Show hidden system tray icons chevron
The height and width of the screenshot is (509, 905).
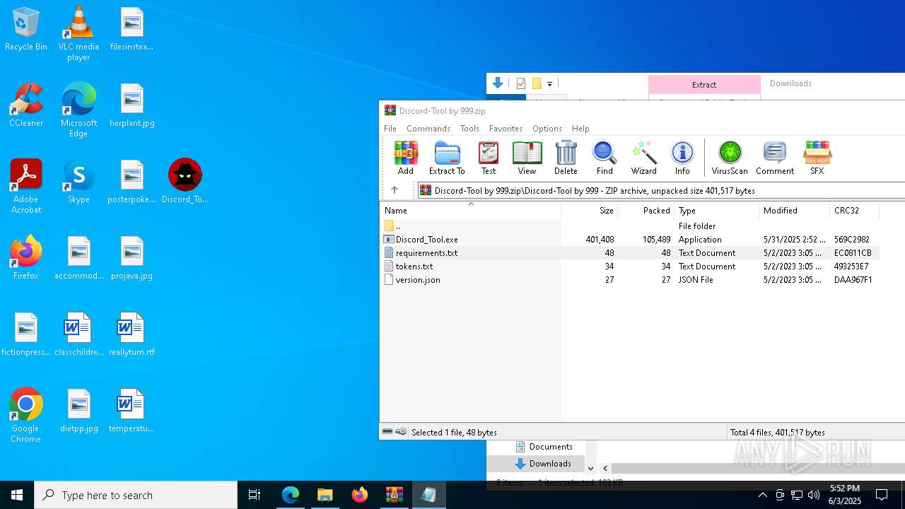point(762,495)
